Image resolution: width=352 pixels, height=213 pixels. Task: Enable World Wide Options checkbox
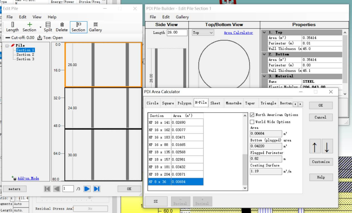252,122
